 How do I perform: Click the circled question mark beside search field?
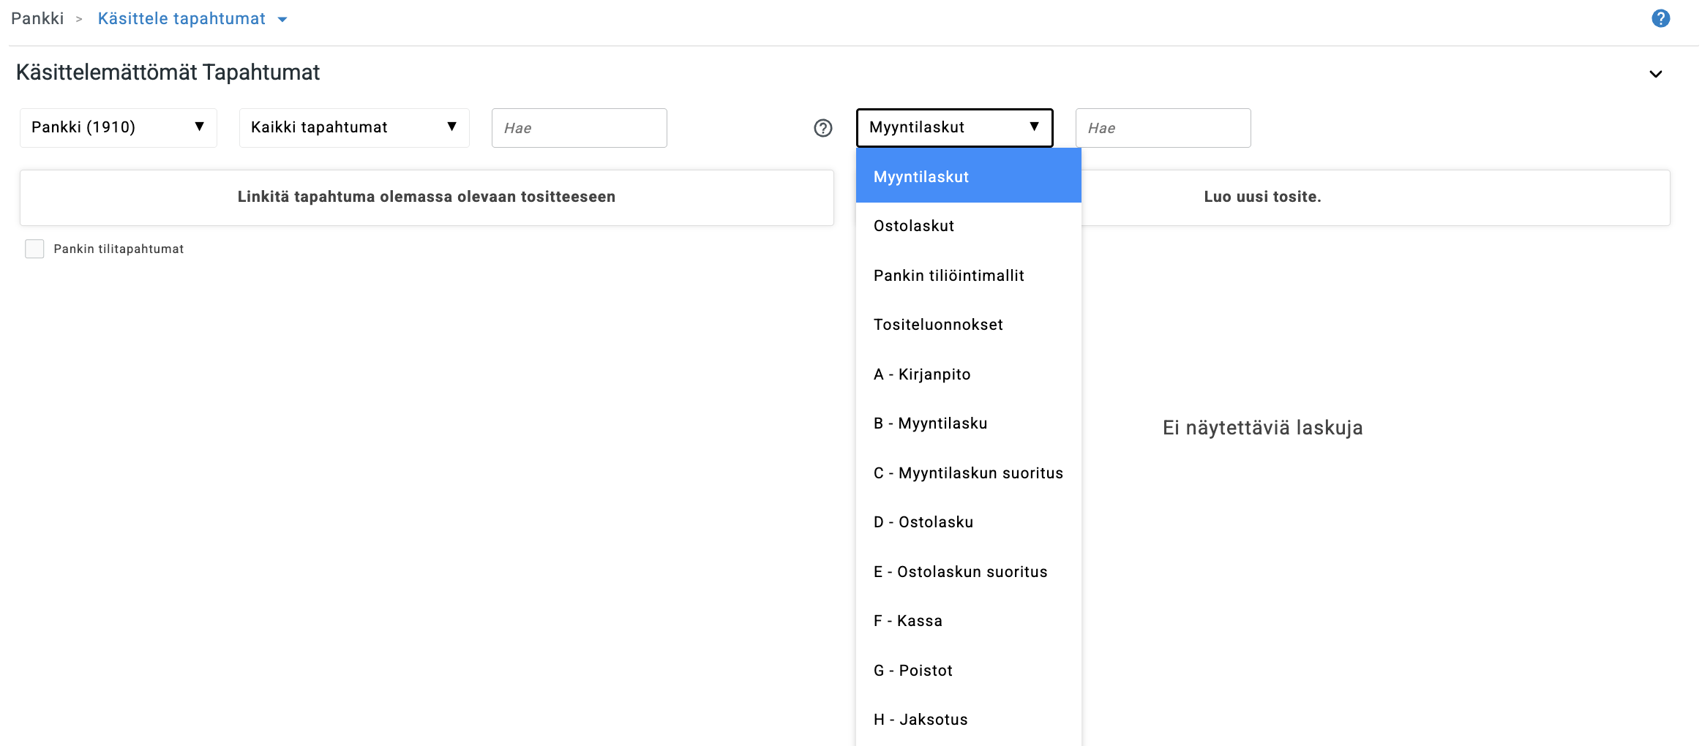click(822, 128)
